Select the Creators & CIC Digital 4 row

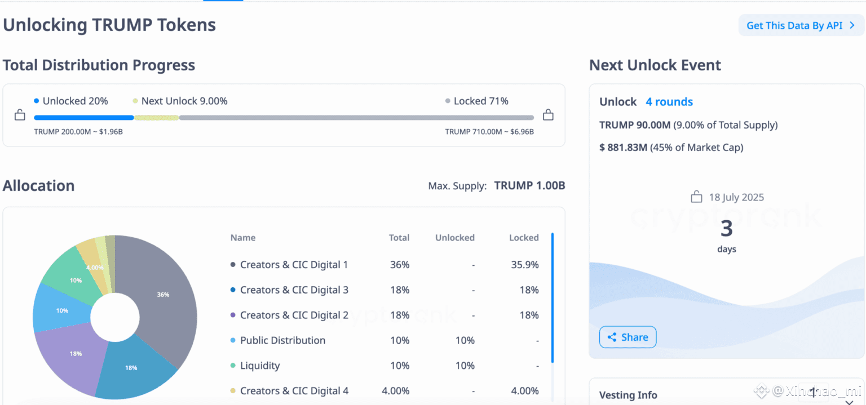click(385, 391)
